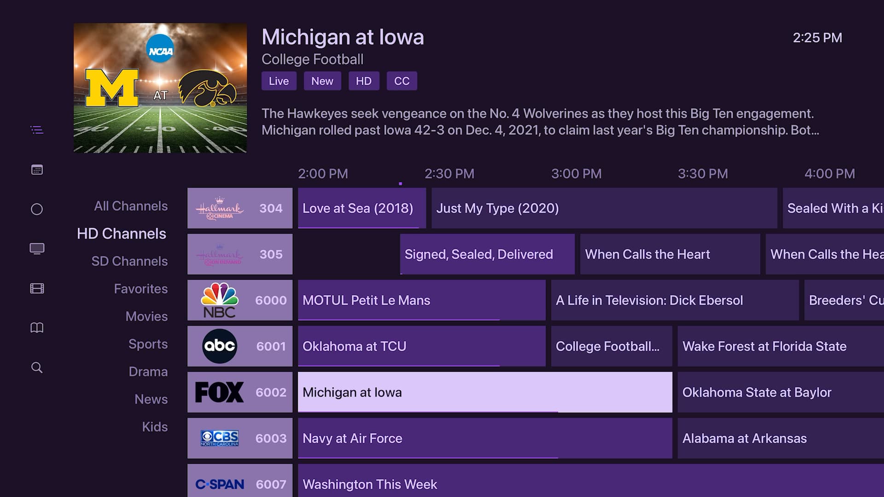884x497 pixels.
Task: Switch to All Channels filter
Action: [x=131, y=206]
